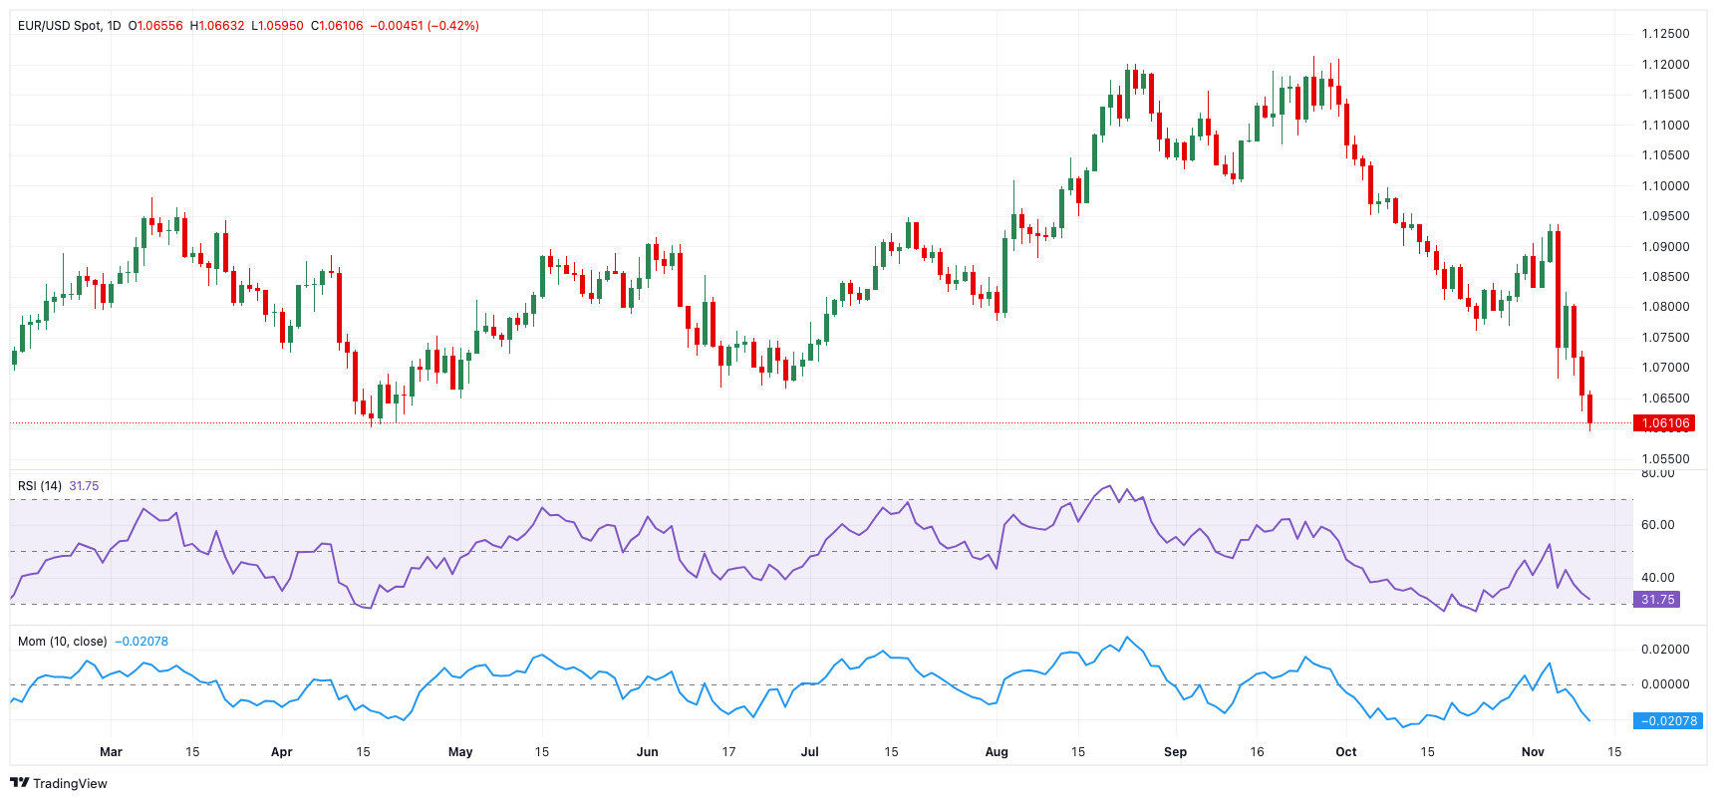This screenshot has width=1717, height=800.
Task: Open the TradingView text link
Action: pos(70,784)
